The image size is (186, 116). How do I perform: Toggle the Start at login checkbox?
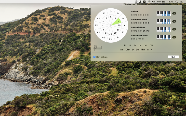pos(95,57)
